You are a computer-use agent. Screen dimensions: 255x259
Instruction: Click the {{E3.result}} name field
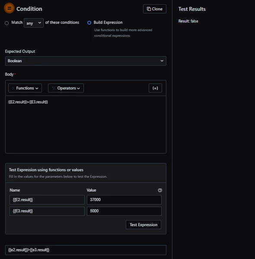point(47,211)
